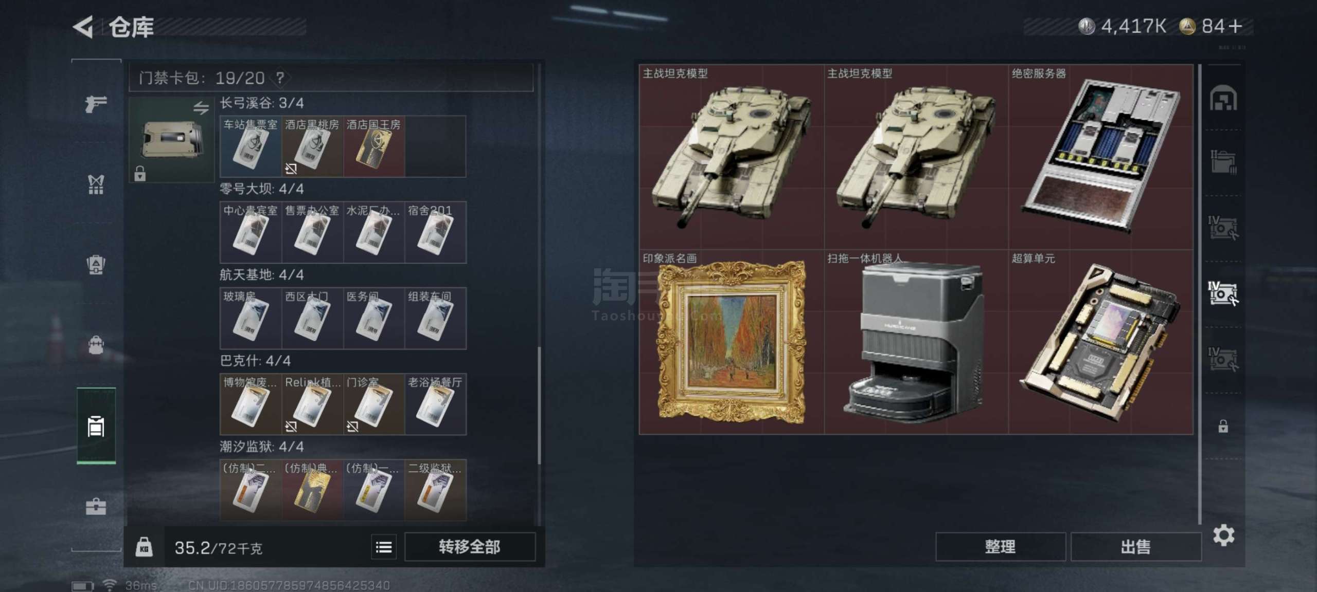Open the toolbox category in left sidebar
Viewport: 1317px width, 592px height.
(x=96, y=507)
